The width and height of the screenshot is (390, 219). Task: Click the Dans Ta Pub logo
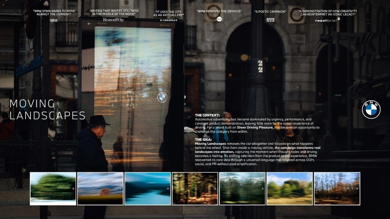[270, 19]
